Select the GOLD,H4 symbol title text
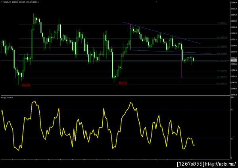This screenshot has height=168, width=238. (x=7, y=2)
